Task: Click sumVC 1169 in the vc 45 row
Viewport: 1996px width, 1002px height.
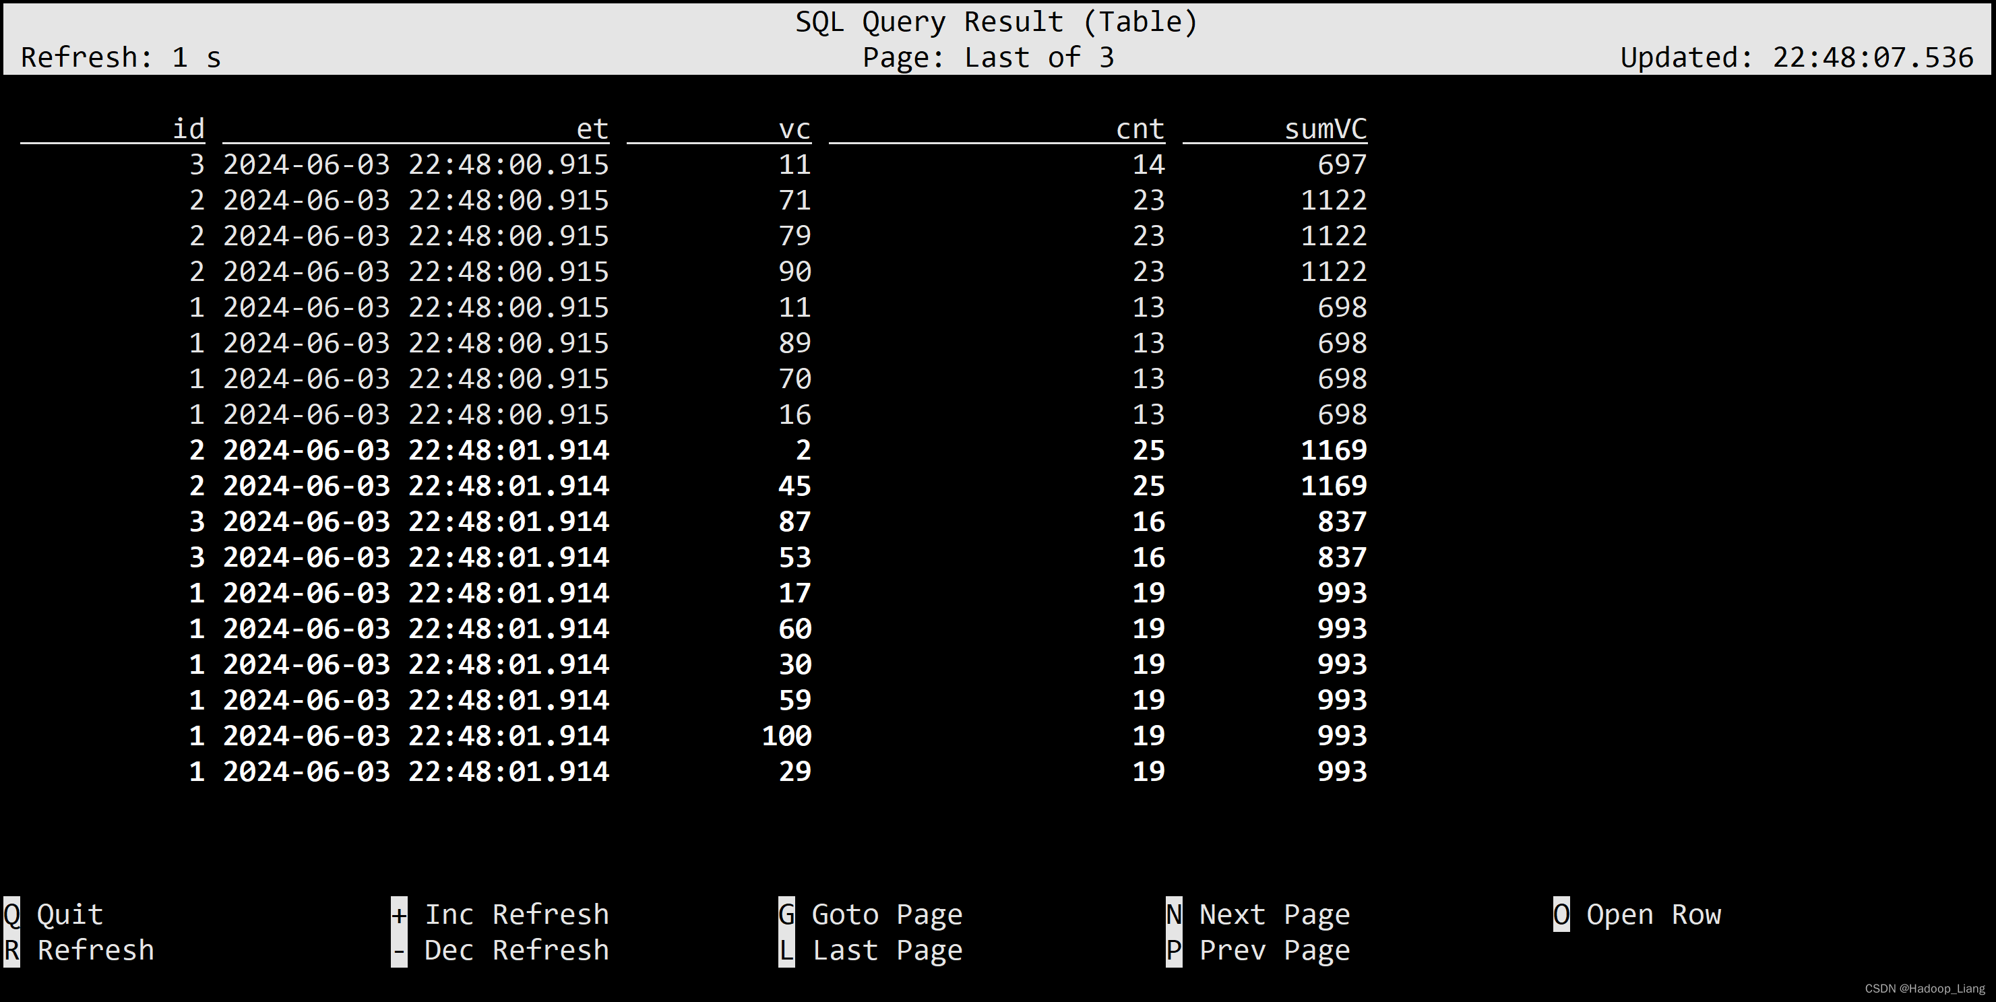Action: 1334,486
